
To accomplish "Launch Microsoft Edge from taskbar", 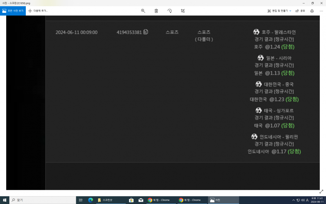I will tap(91, 200).
